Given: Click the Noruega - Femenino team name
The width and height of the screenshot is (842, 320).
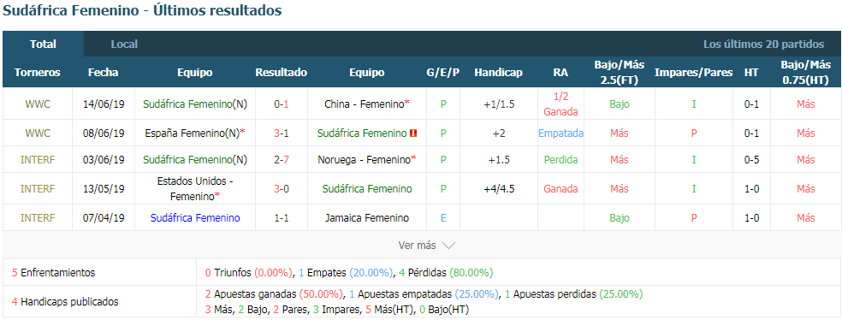Looking at the screenshot, I should pos(364,159).
